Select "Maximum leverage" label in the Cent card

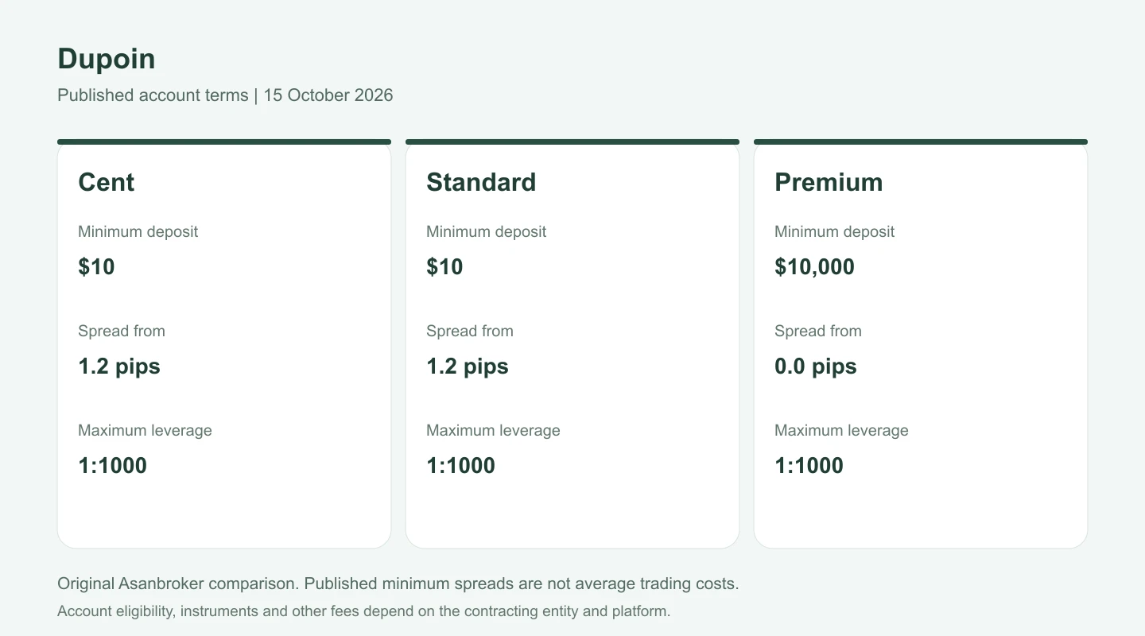(x=145, y=431)
